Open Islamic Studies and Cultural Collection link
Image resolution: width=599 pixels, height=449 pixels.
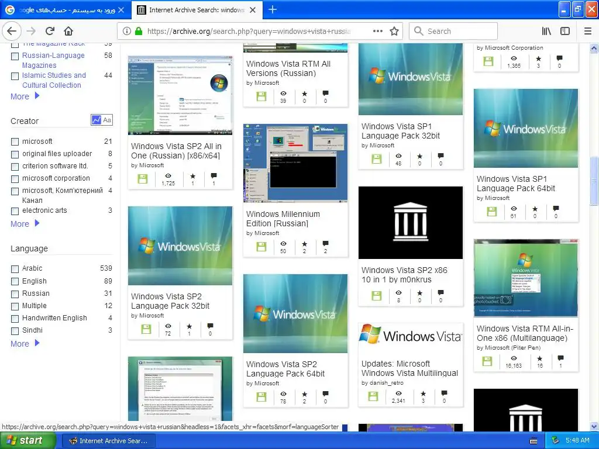point(54,80)
